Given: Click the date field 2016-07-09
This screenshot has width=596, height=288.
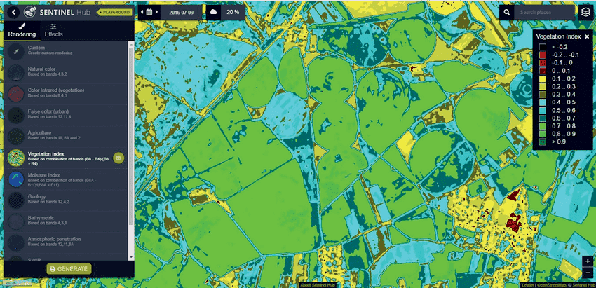Looking at the screenshot, I should click(182, 12).
